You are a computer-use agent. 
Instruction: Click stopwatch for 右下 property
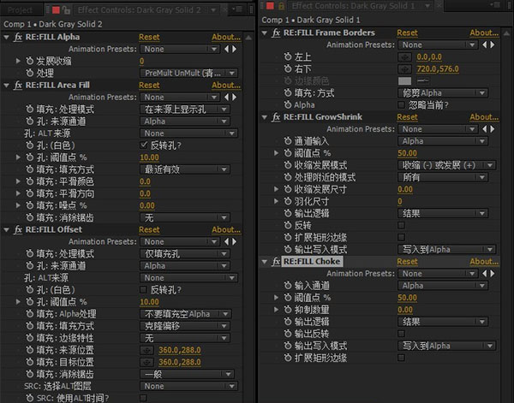288,68
